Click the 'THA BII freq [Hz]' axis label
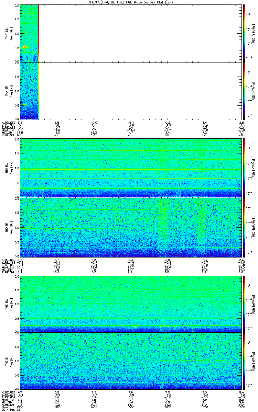The width and height of the screenshot is (258, 412). click(9, 91)
